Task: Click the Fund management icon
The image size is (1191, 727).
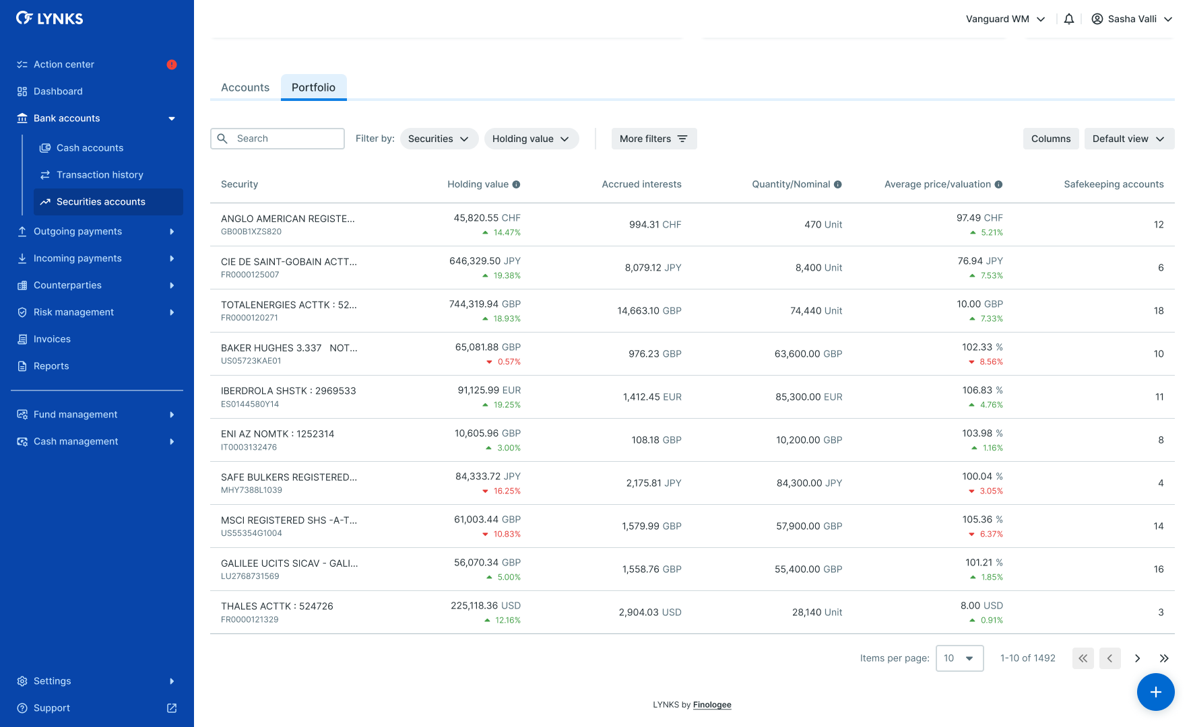Action: [22, 415]
